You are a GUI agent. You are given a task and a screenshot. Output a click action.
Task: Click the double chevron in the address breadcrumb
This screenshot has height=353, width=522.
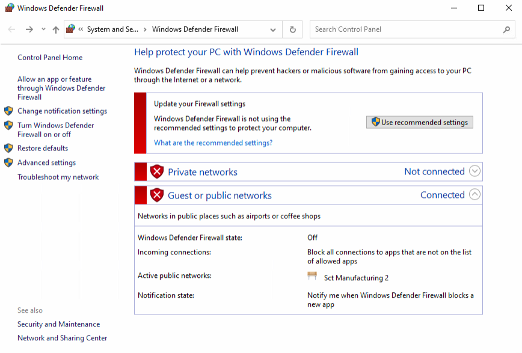[x=81, y=29]
